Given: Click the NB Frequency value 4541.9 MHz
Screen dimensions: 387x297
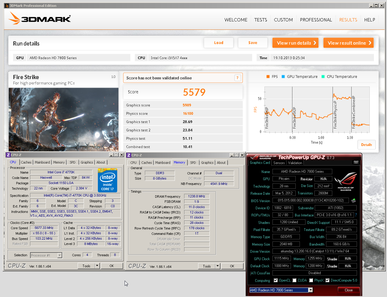Looking at the screenshot, I should tap(219, 184).
